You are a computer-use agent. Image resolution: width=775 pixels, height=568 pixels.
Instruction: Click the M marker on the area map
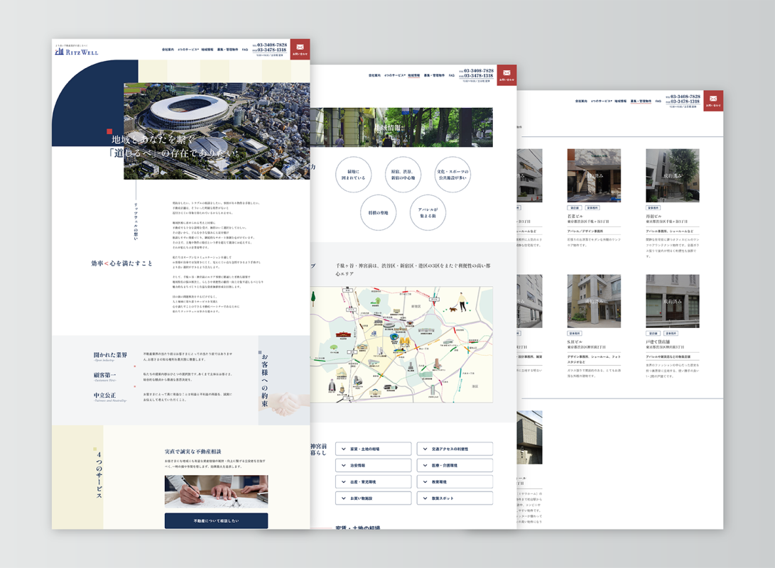tap(405, 342)
